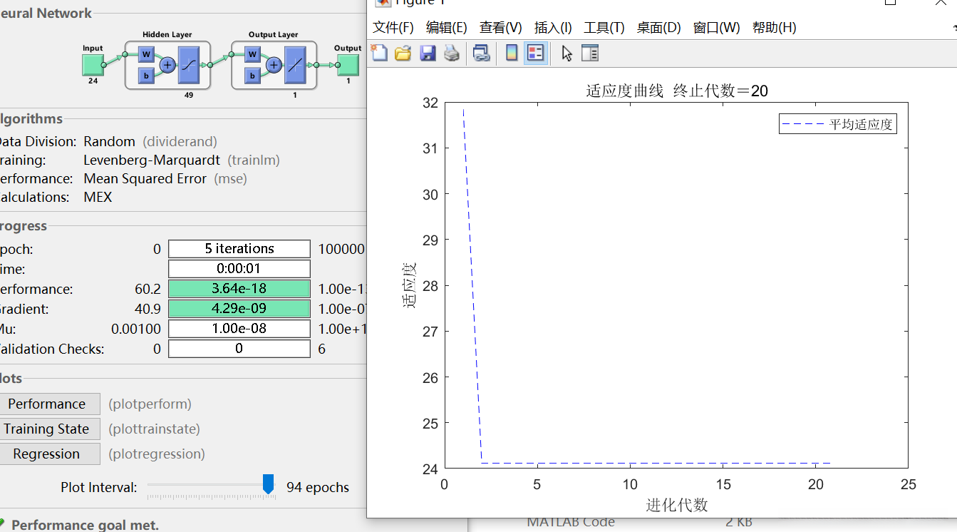Click the Regression plot button
The image size is (957, 532).
pyautogui.click(x=48, y=454)
